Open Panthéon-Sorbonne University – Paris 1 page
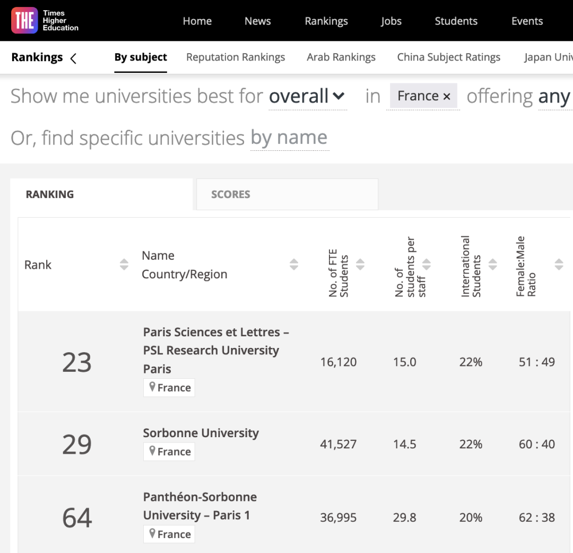 200,506
